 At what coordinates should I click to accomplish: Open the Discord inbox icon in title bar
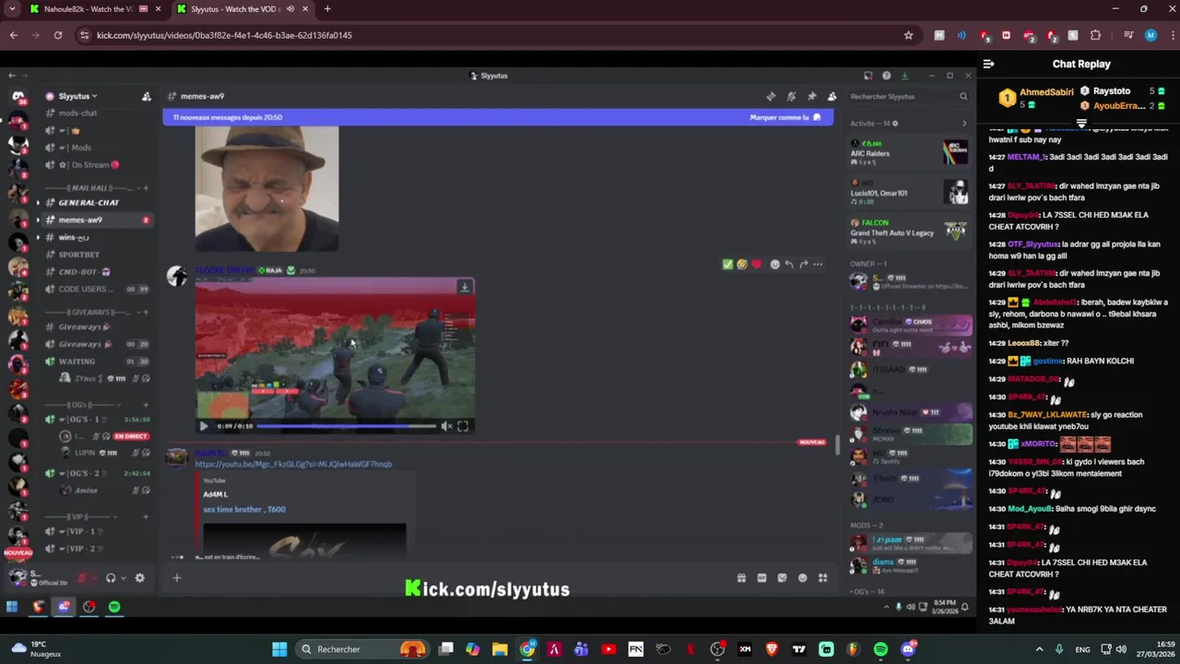click(x=867, y=76)
